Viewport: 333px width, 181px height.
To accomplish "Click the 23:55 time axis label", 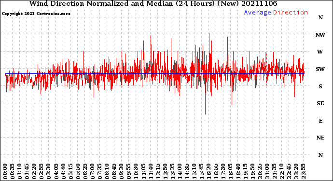I will [303, 171].
